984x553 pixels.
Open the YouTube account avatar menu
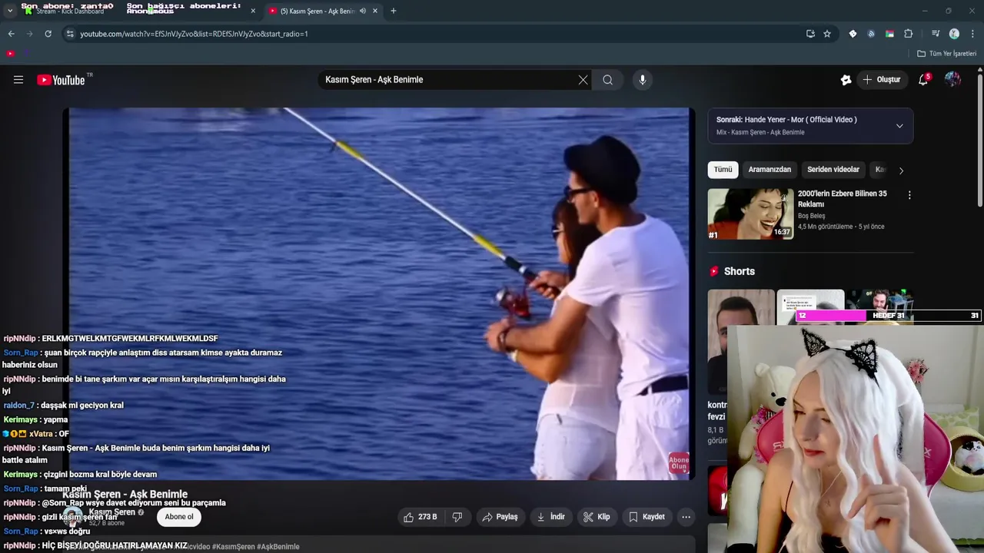click(x=952, y=80)
